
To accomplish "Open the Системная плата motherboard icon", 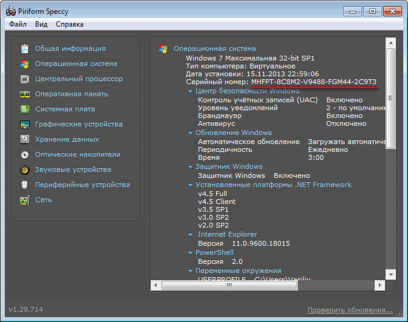I will (25, 109).
